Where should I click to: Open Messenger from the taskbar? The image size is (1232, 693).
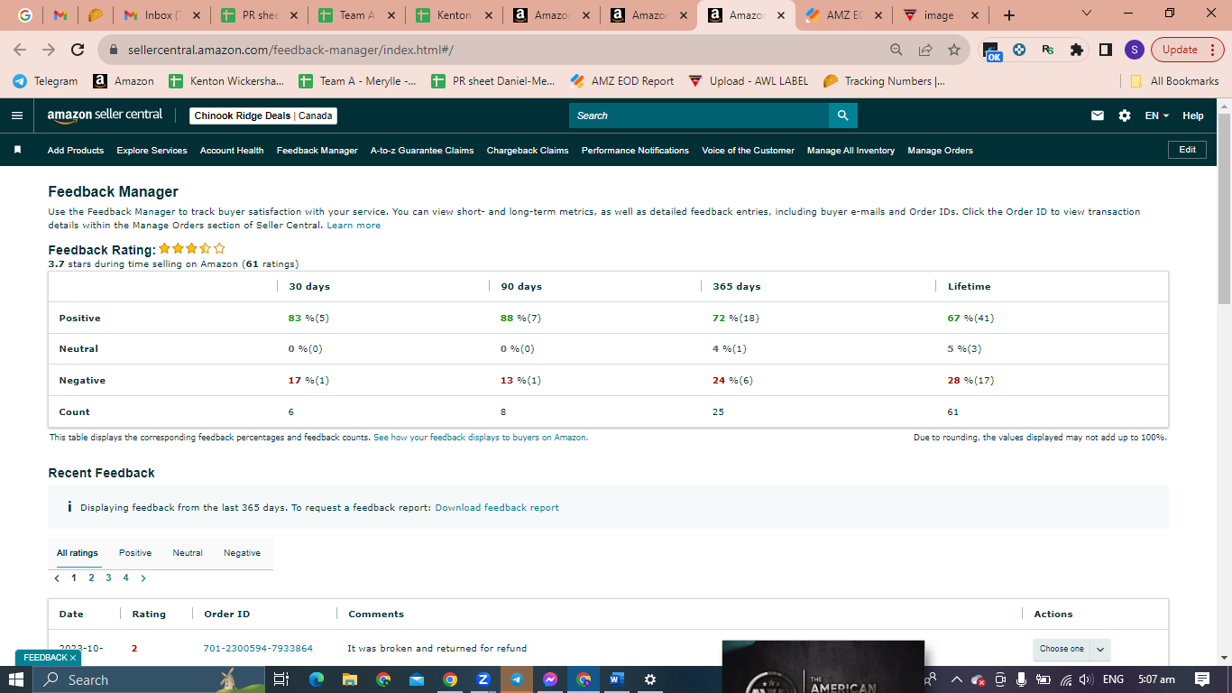(550, 679)
